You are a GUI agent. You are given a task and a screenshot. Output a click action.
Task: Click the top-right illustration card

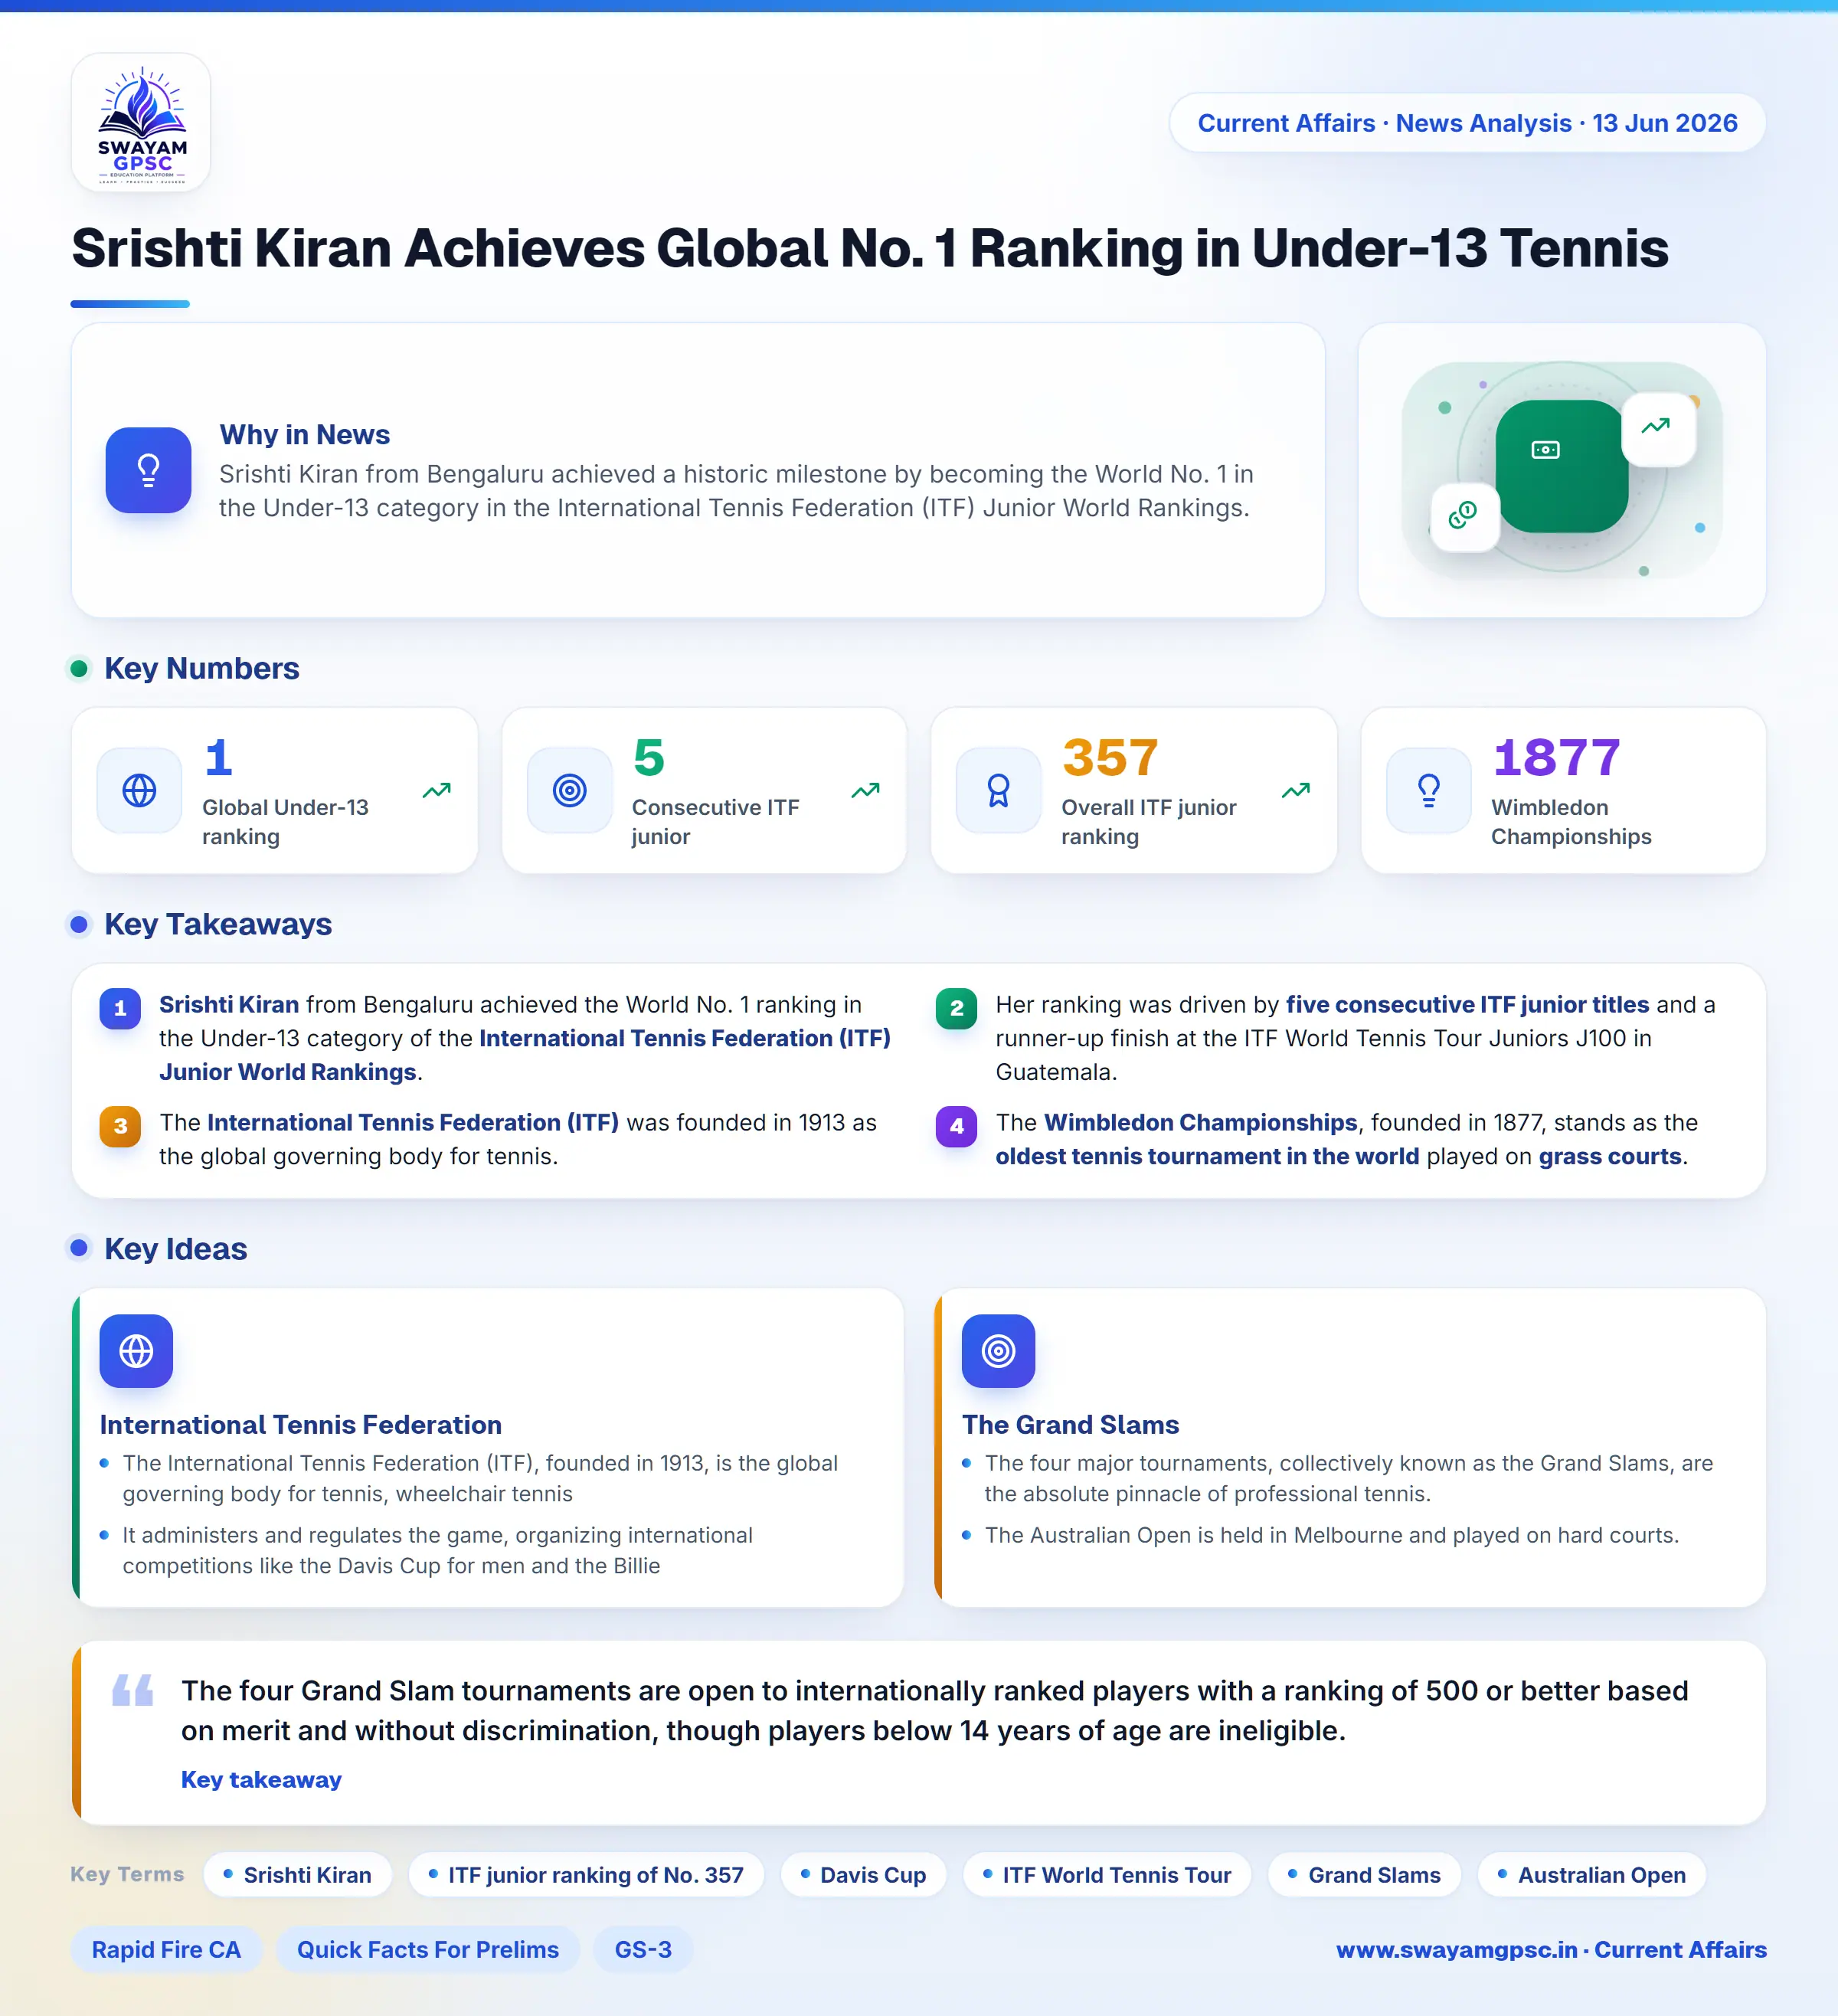click(1561, 470)
